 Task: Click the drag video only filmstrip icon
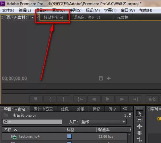(x=101, y=79)
